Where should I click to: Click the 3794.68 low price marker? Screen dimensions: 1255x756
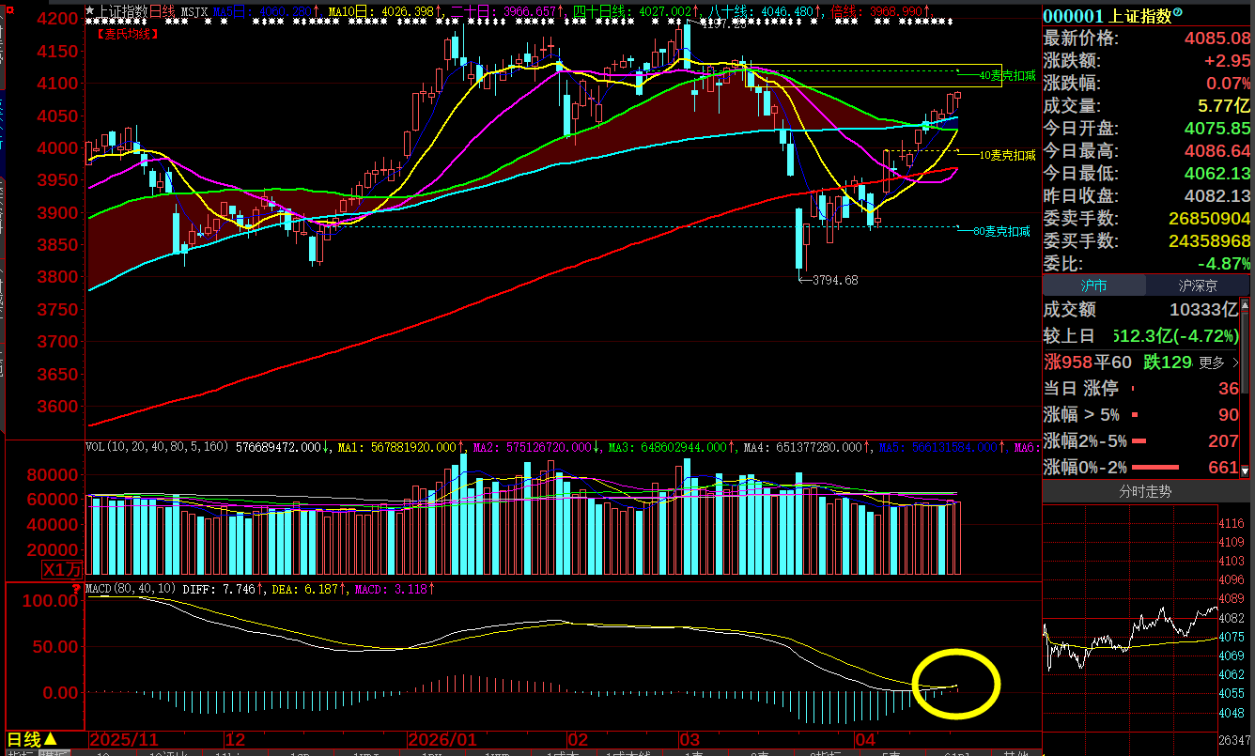click(834, 280)
